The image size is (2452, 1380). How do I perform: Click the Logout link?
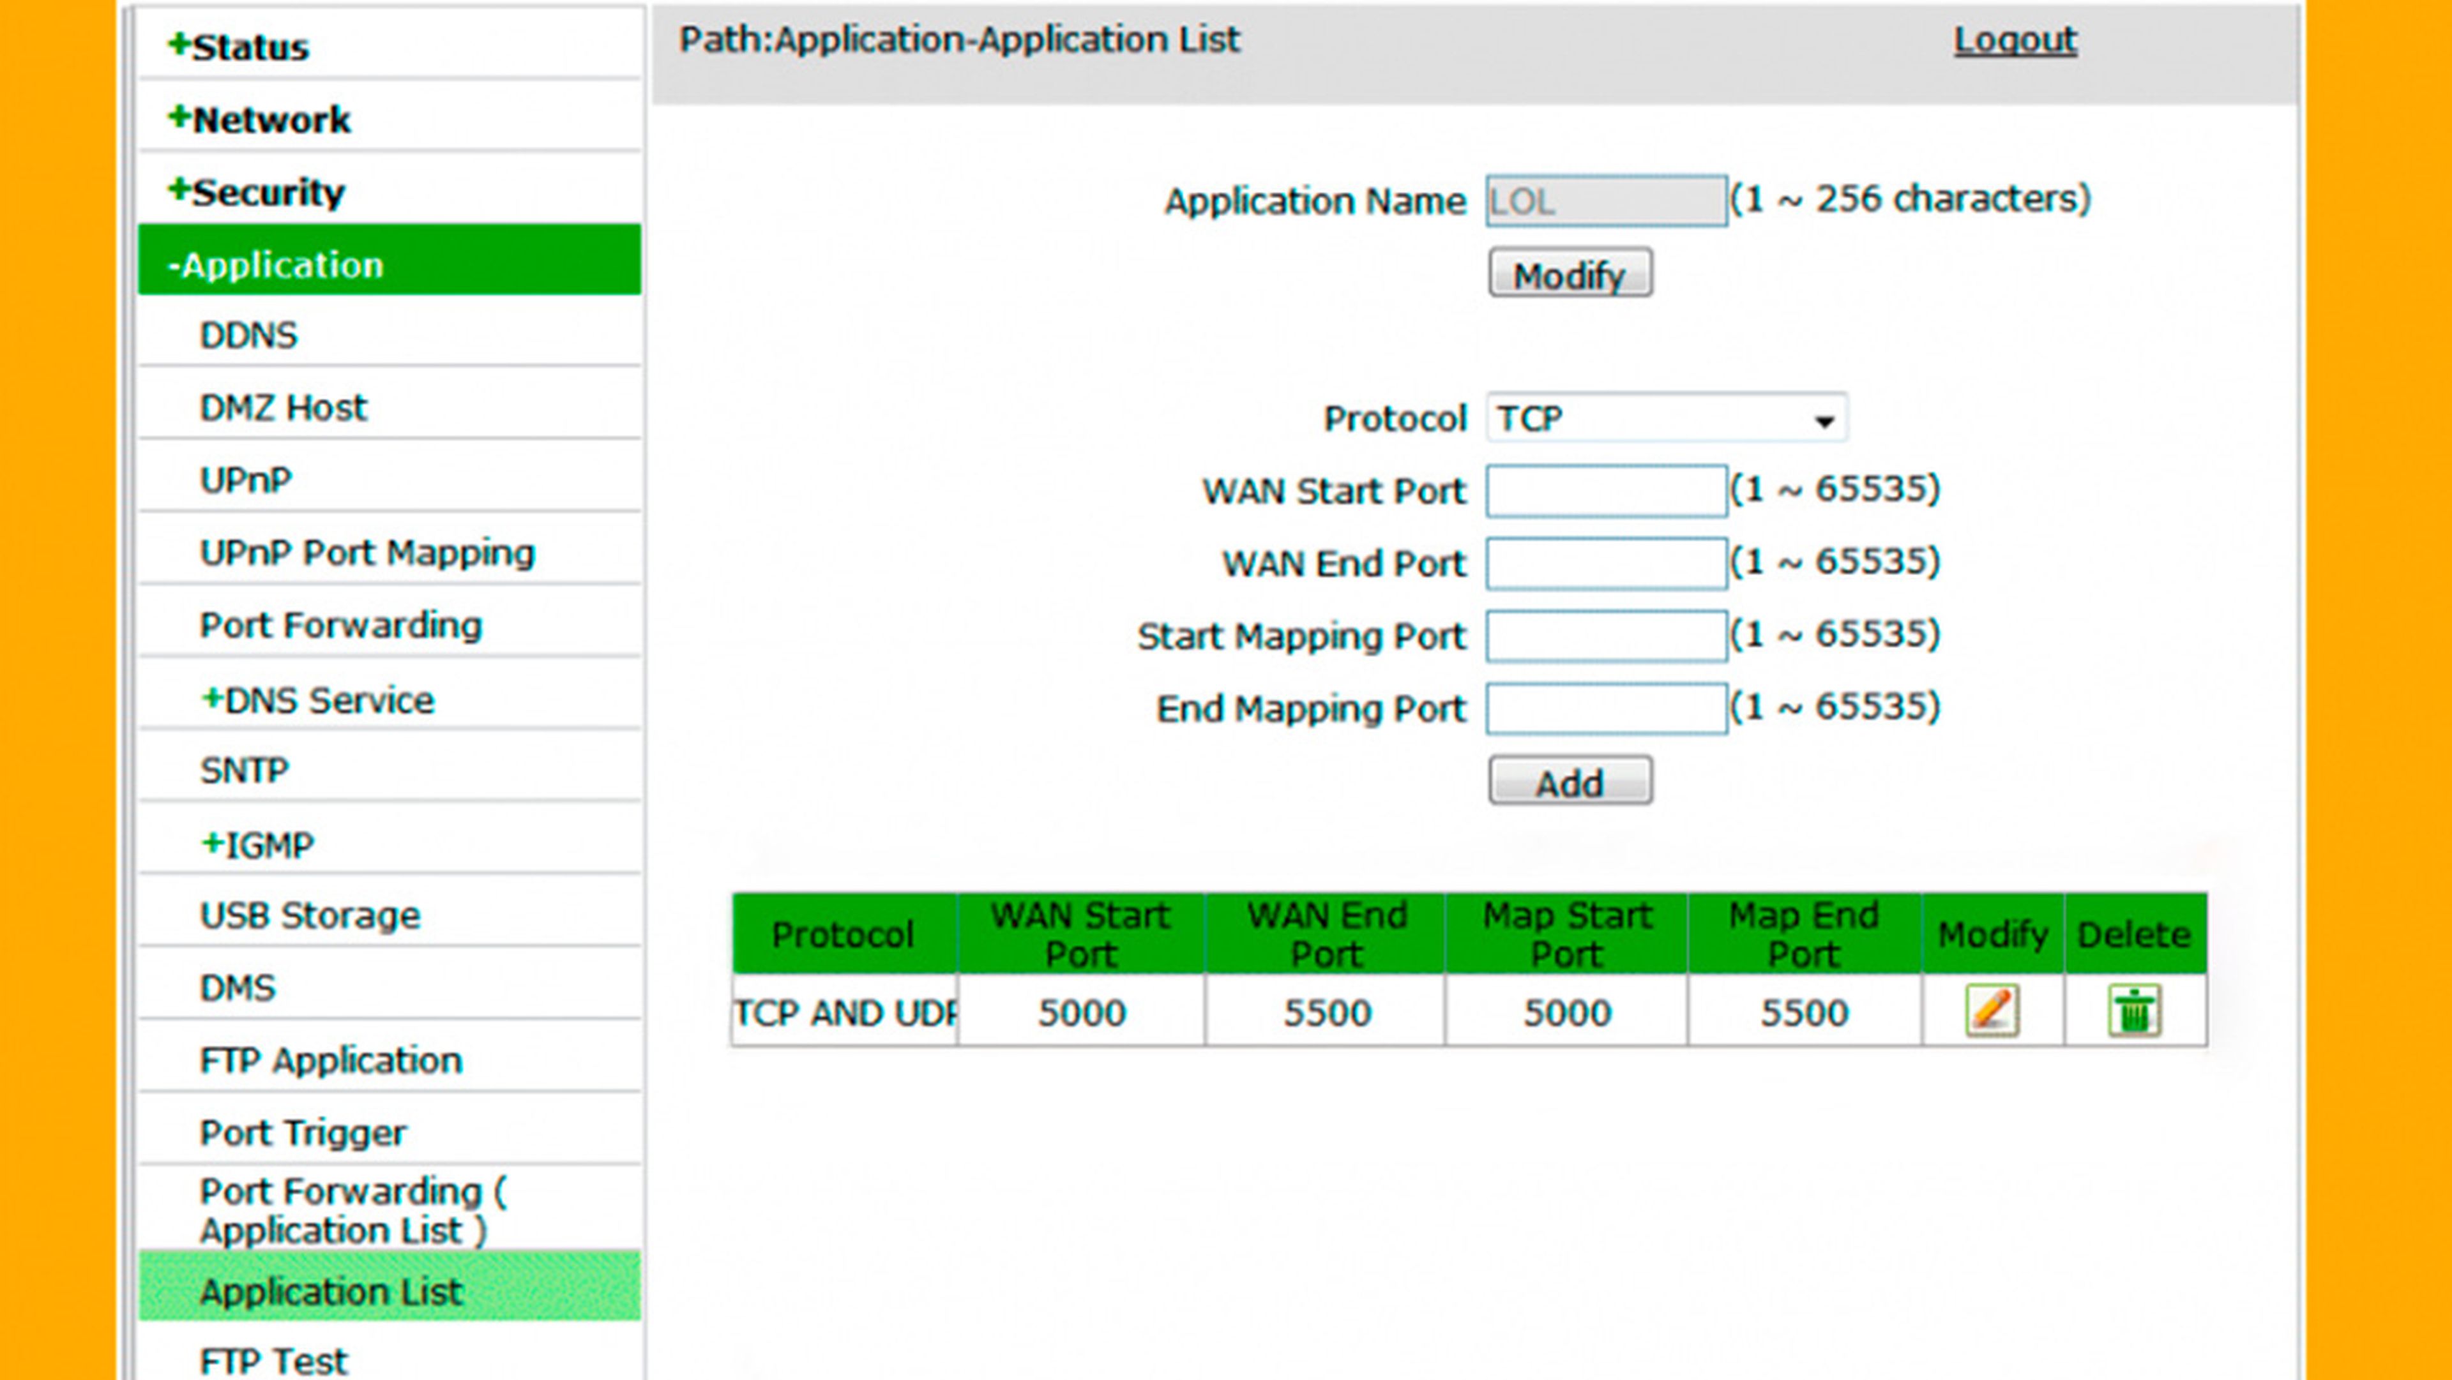2015,39
